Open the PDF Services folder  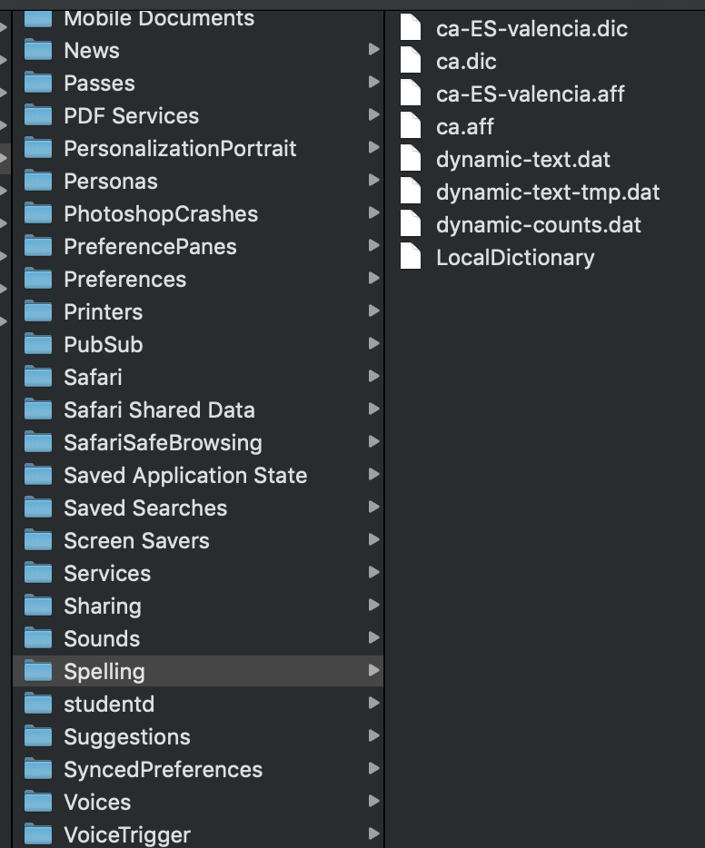tap(131, 115)
